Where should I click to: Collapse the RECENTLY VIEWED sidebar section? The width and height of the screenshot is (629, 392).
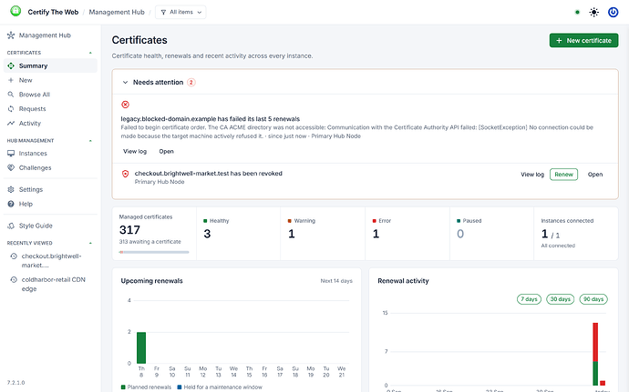(x=90, y=243)
